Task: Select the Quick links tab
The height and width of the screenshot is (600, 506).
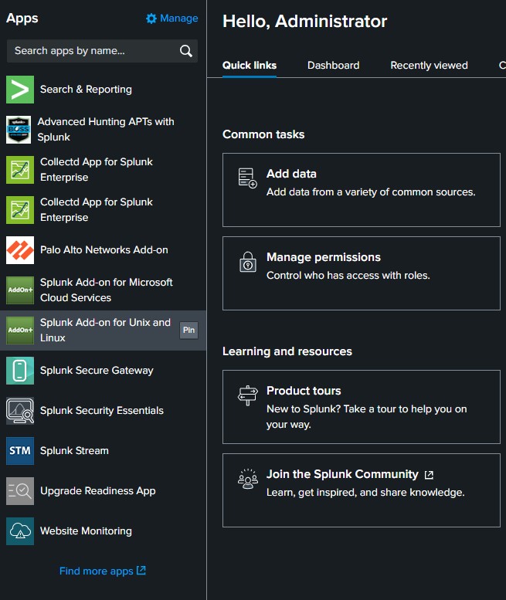Action: click(x=249, y=66)
